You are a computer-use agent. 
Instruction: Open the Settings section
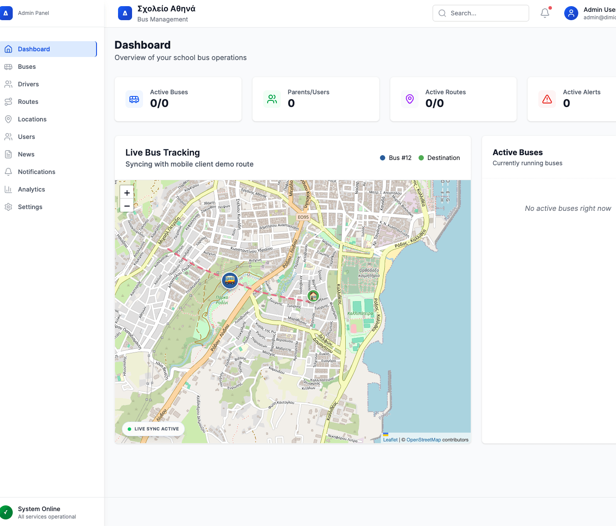(x=30, y=206)
